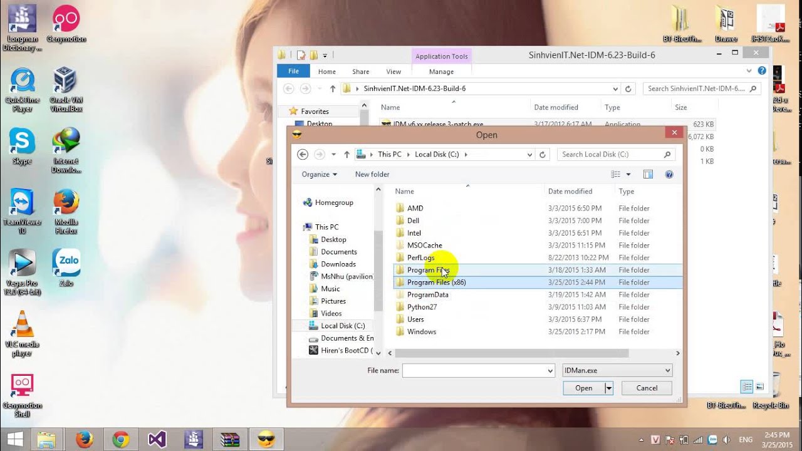Image resolution: width=802 pixels, height=451 pixels.
Task: Select the Windows folder
Action: pyautogui.click(x=538, y=332)
